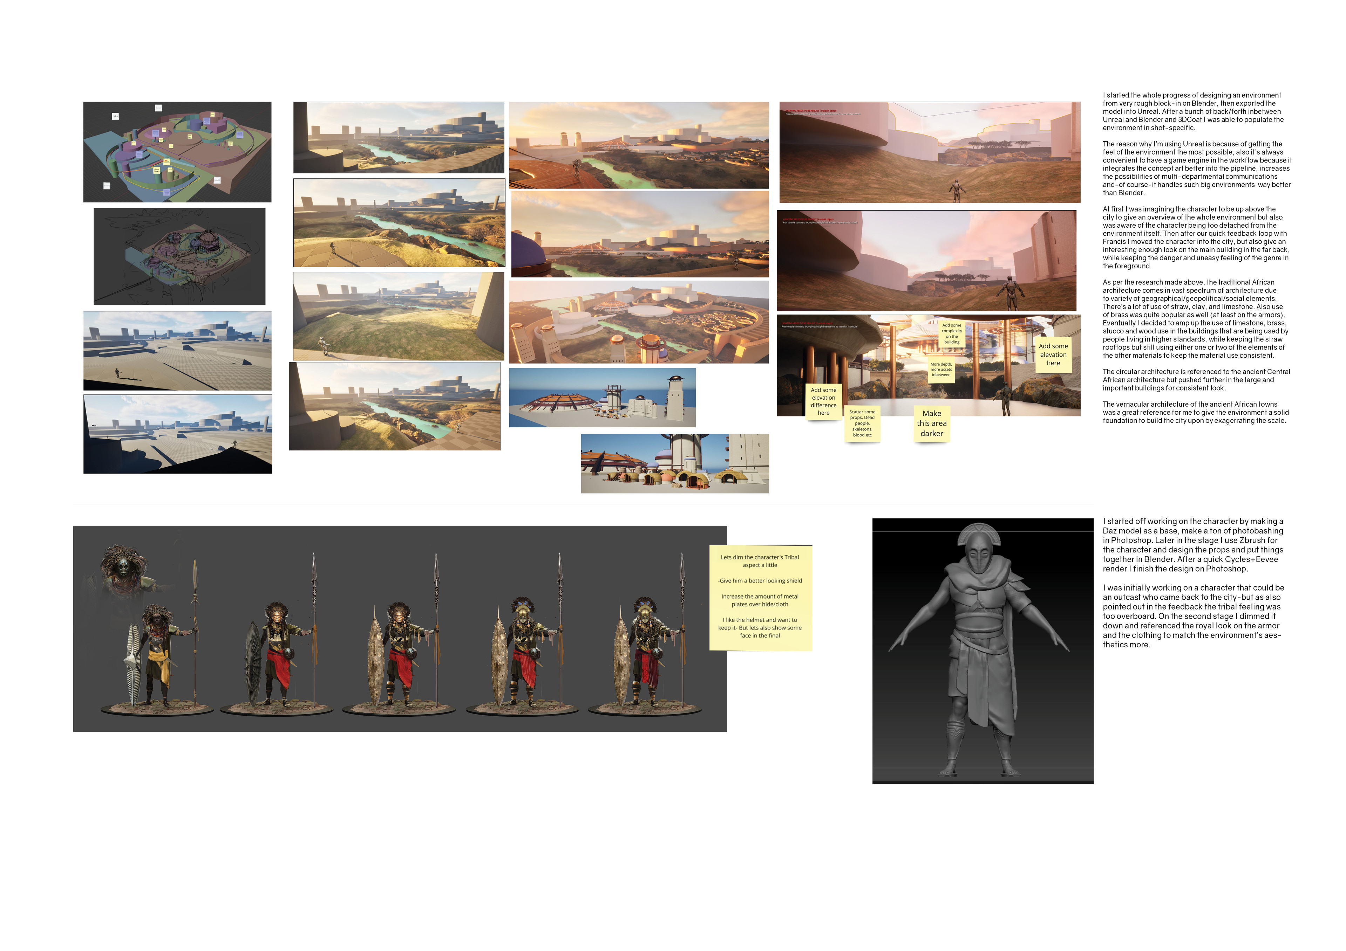The height and width of the screenshot is (951, 1346).
Task: Click '-Give him a better looking shield' line
Action: (x=760, y=581)
